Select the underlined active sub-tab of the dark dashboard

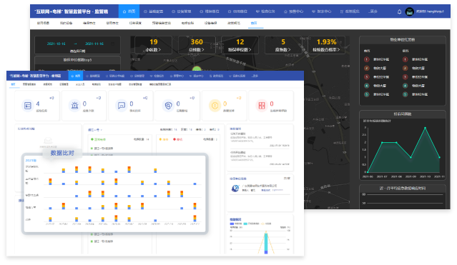[x=254, y=23]
